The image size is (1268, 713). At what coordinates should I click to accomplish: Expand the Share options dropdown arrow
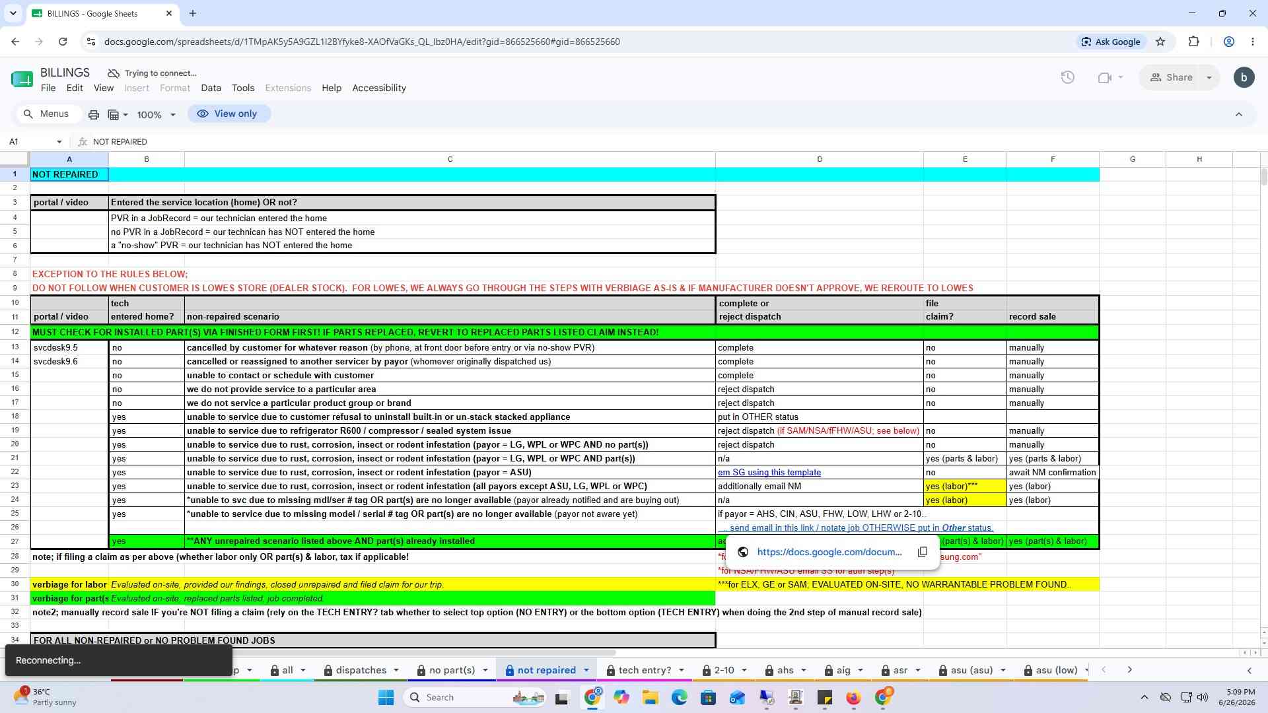(1209, 78)
